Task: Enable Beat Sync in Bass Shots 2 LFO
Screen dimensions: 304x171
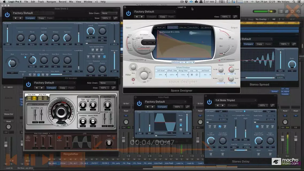Action: coord(25,57)
